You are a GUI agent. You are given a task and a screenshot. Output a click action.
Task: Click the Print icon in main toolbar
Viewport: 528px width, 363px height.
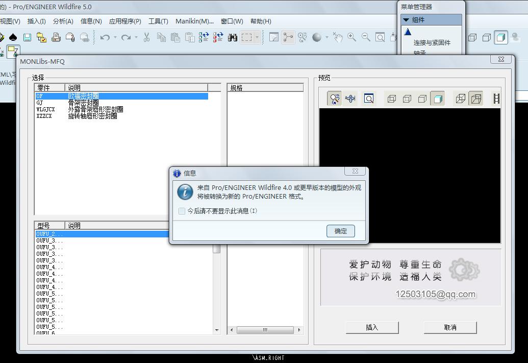56,37
